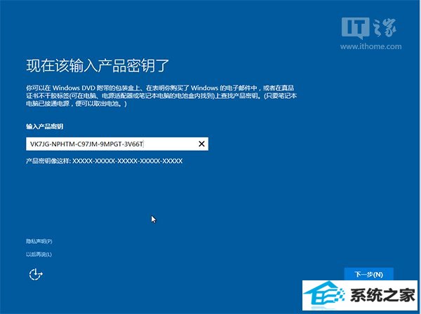Select the XXXXX-XXXXX key format example text
Viewport: 421px width, 314px height.
click(x=128, y=161)
